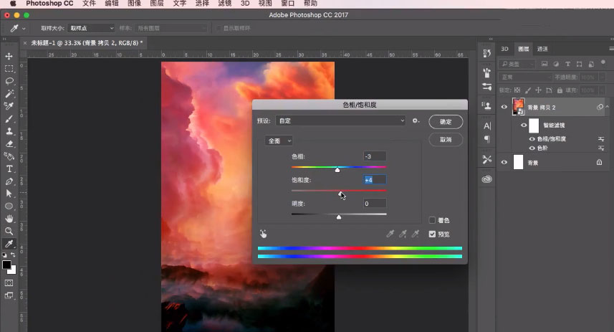The height and width of the screenshot is (332, 614).
Task: Select the Magic Wand tool
Action: [9, 93]
